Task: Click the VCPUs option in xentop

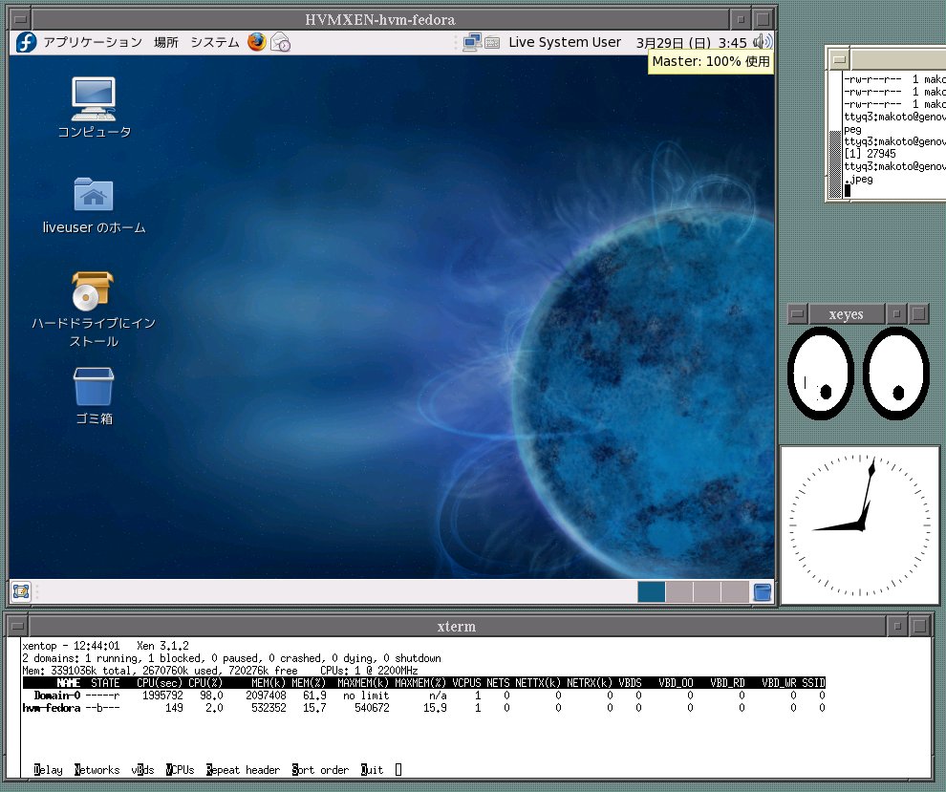Action: point(181,770)
